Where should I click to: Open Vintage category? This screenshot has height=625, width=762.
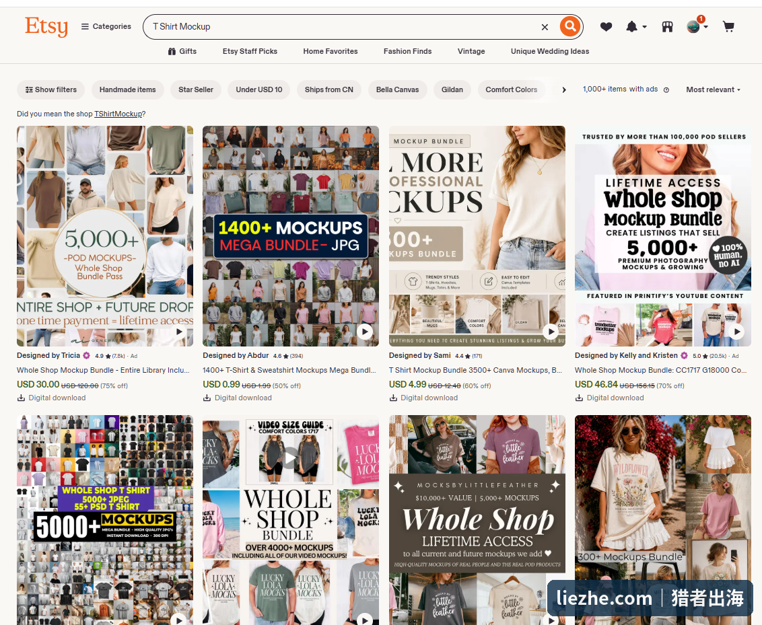471,51
